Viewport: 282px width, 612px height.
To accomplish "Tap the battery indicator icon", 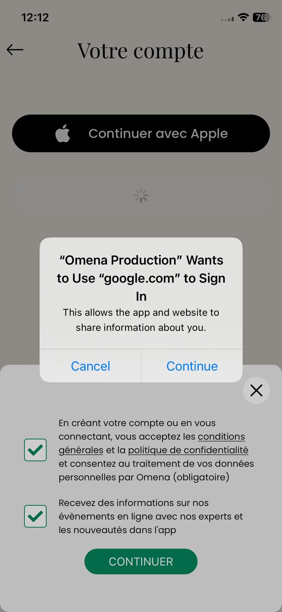I will 262,17.
